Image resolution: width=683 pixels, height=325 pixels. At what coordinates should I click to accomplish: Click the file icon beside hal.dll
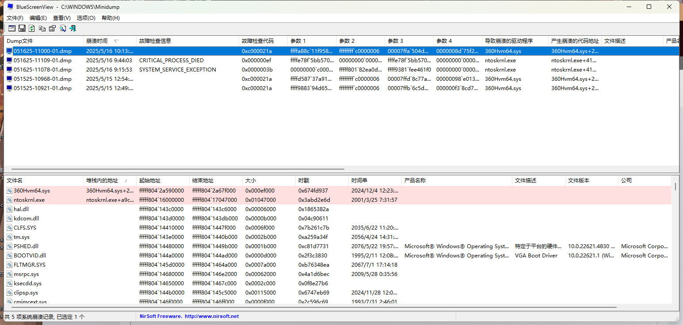tap(9, 209)
